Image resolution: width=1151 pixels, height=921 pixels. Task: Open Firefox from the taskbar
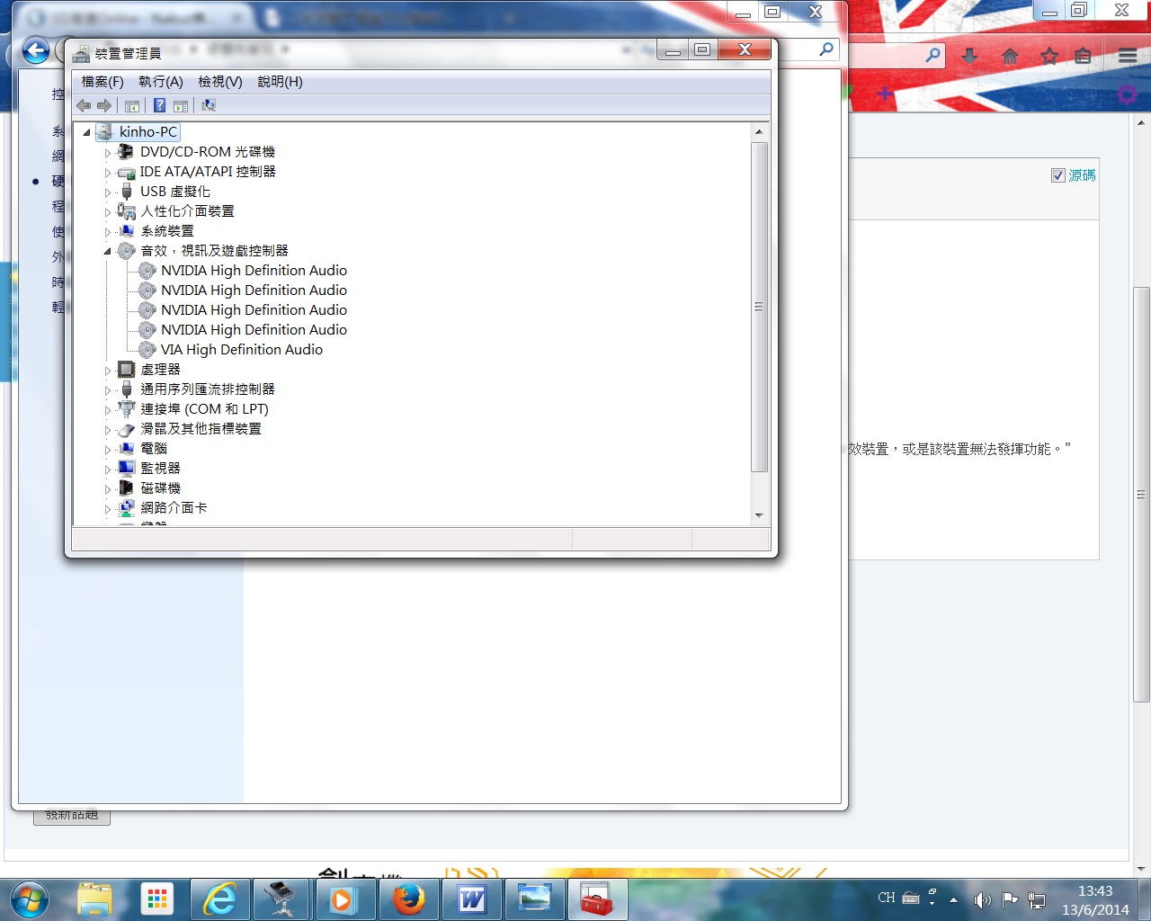[x=408, y=899]
